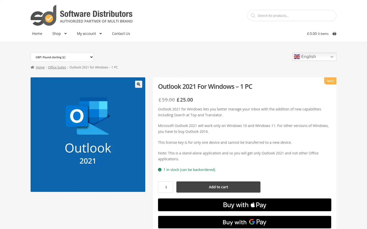Image resolution: width=367 pixels, height=229 pixels.
Task: Click the SALE! badge
Action: (x=330, y=81)
